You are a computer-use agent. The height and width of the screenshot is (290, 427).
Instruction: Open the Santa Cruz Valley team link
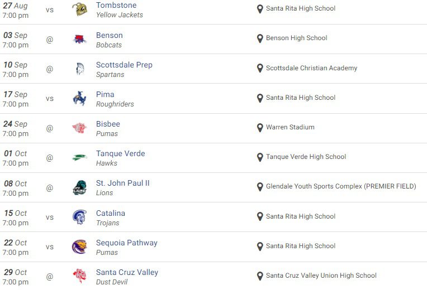[x=127, y=272]
